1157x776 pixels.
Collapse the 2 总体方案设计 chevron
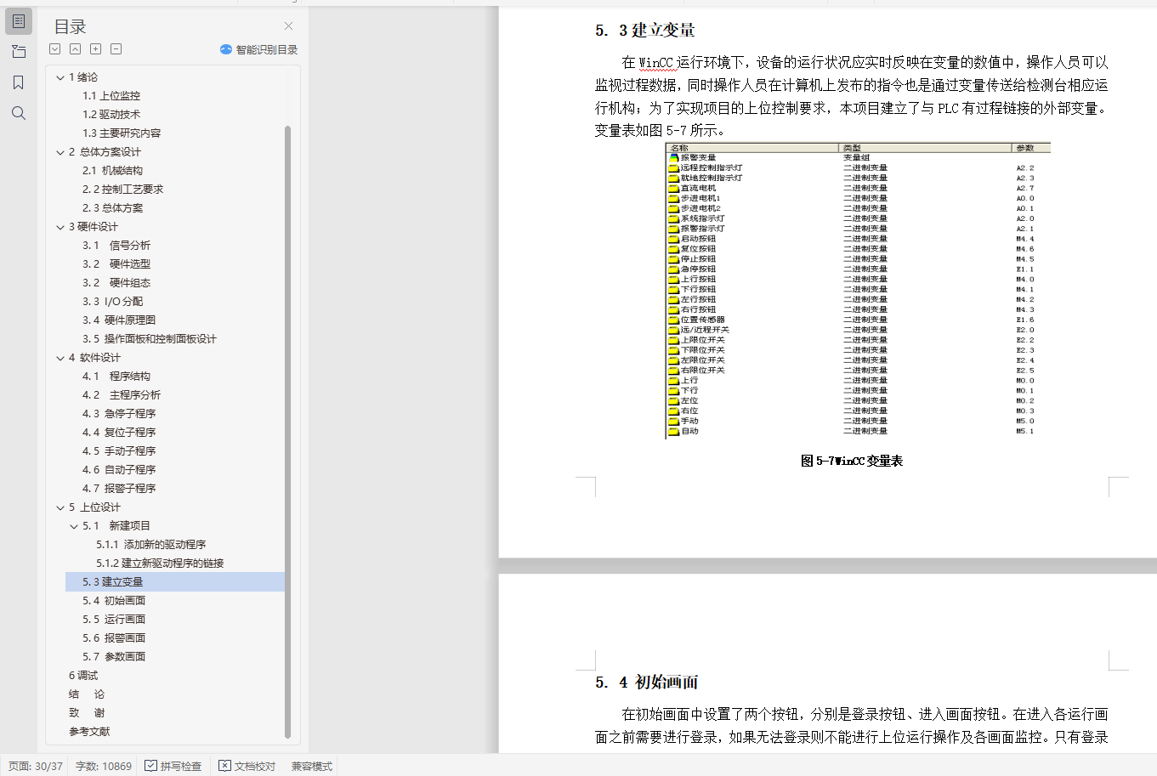[x=60, y=152]
